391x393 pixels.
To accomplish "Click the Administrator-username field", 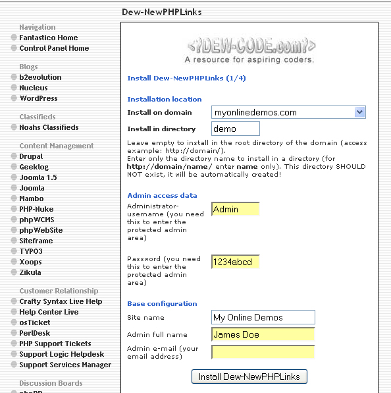I will [x=236, y=209].
